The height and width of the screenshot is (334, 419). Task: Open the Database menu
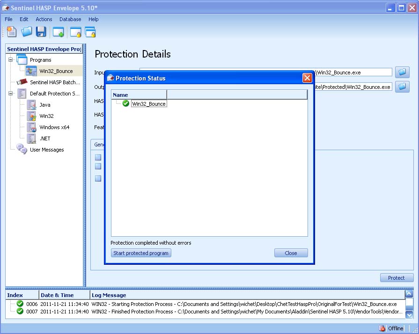tap(70, 19)
